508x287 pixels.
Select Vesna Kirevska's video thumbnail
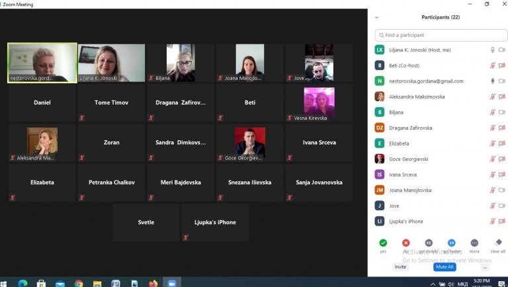point(319,102)
